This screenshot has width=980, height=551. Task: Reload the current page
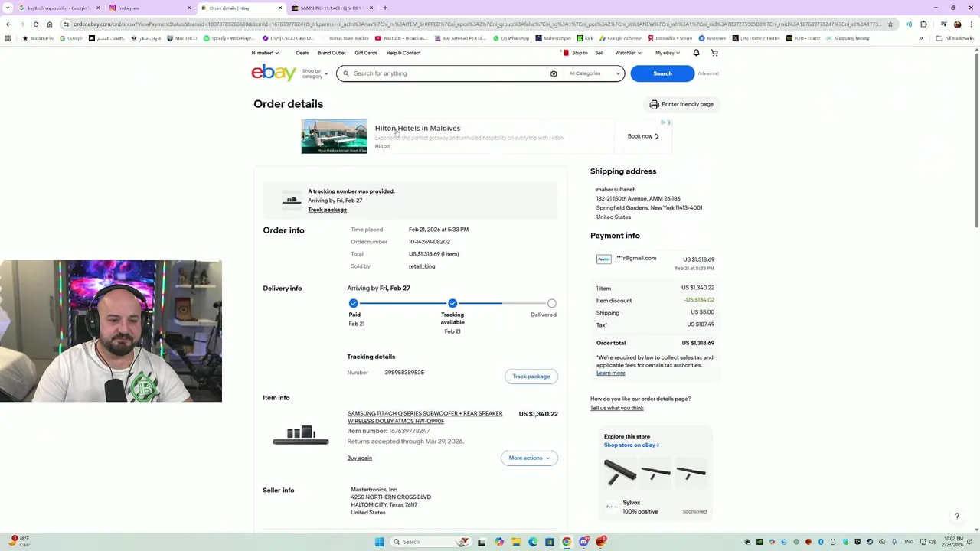point(36,24)
